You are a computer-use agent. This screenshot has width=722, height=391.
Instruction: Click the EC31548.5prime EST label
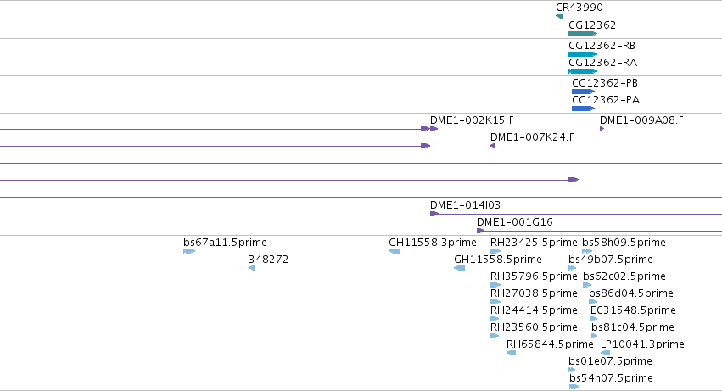[633, 310]
